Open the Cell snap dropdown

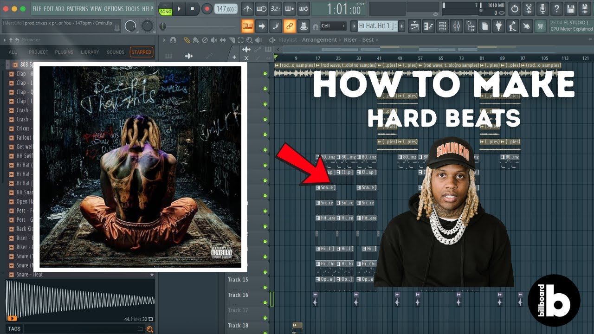tap(333, 26)
